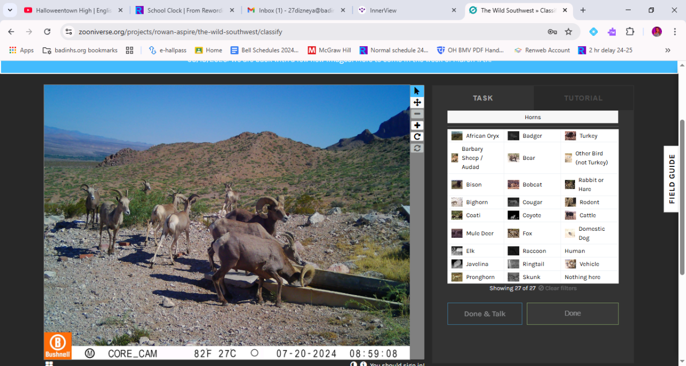This screenshot has height=366, width=686.
Task: Choose the Nothing here option
Action: (590, 277)
